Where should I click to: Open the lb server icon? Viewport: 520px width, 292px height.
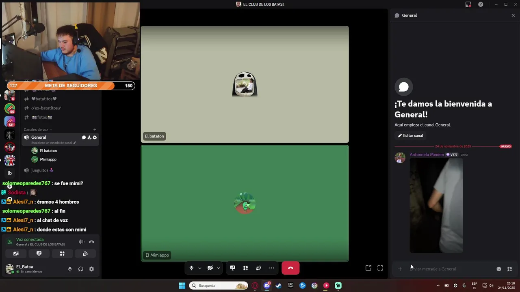click(x=10, y=173)
